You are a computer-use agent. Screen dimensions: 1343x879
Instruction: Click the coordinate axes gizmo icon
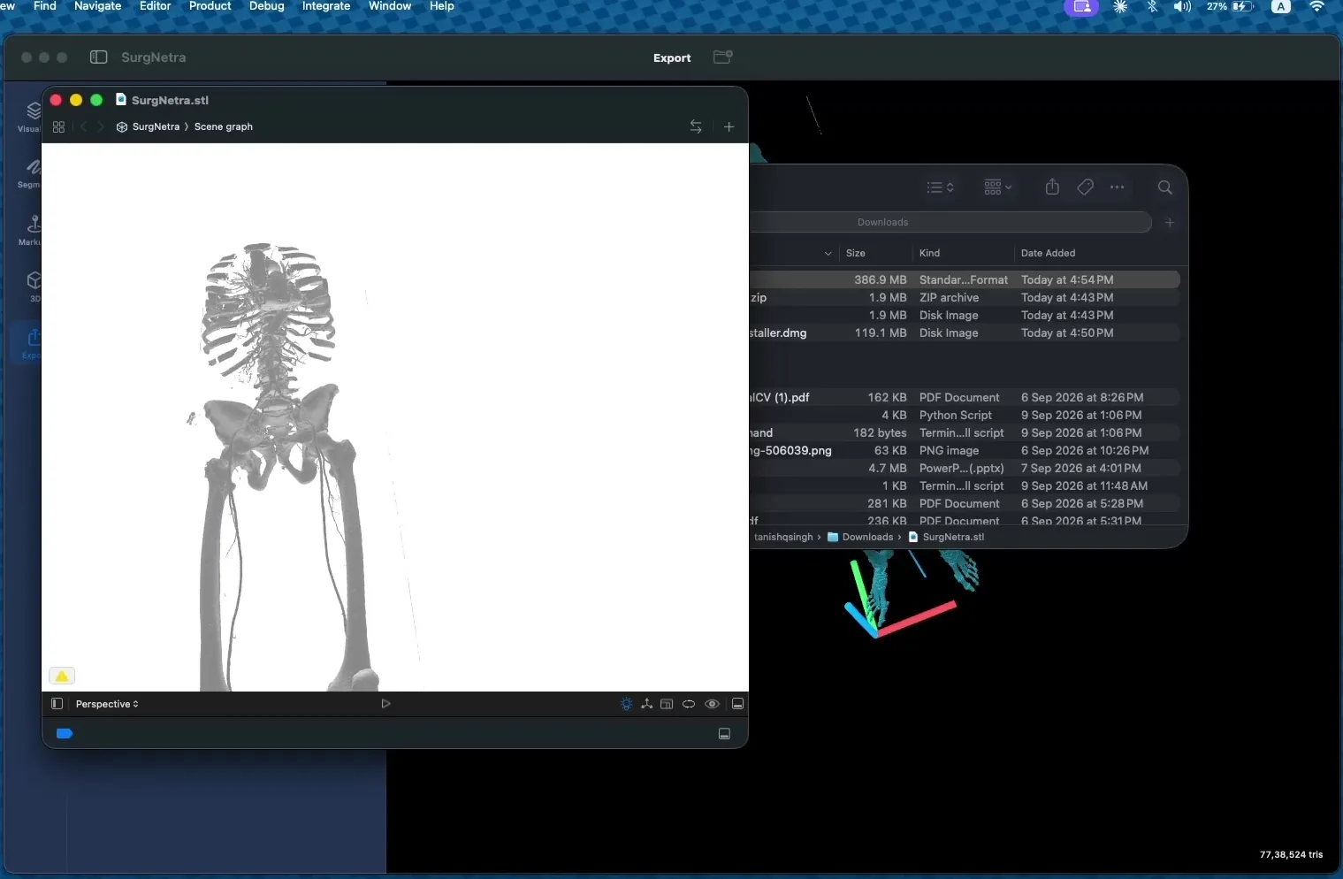tap(647, 704)
